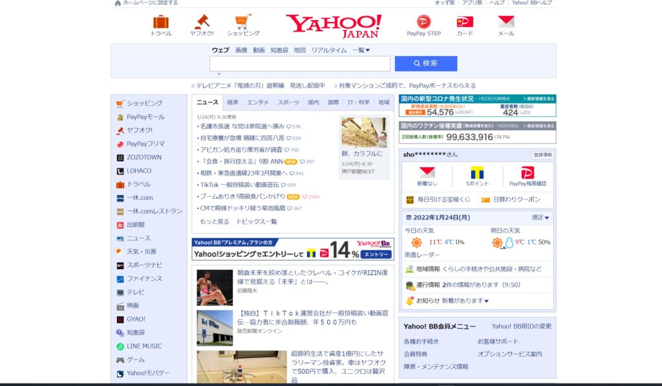Open the 雨雲レーダー link
662x386 pixels.
pyautogui.click(x=422, y=255)
